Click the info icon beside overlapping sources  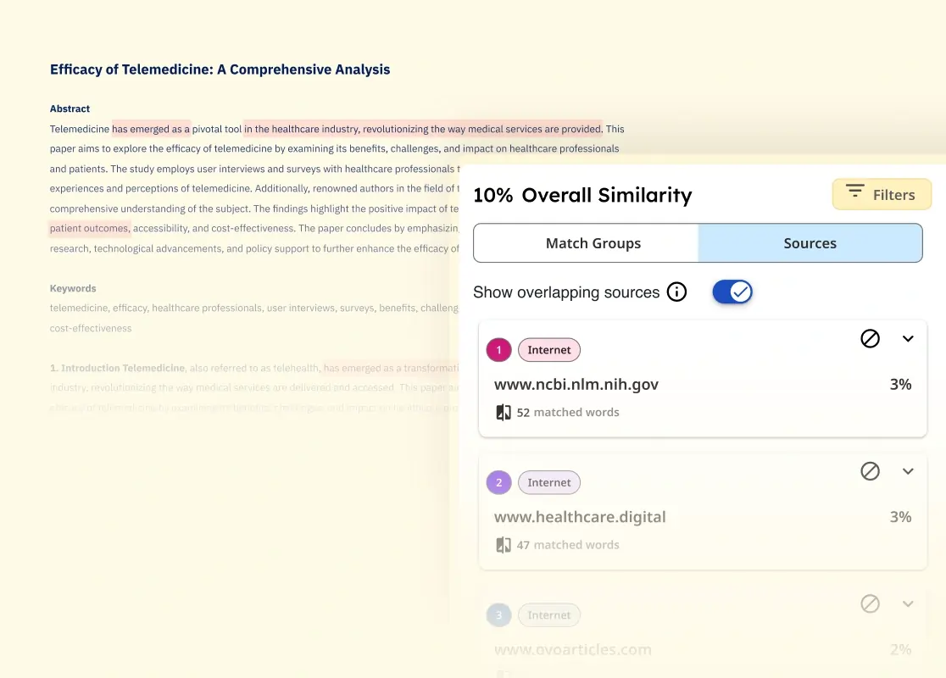click(676, 292)
